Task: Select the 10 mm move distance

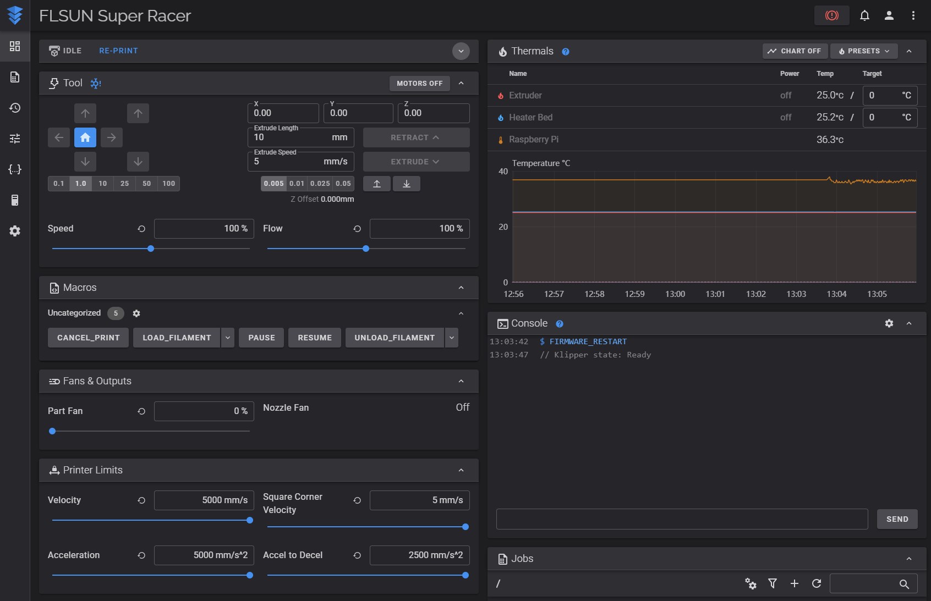Action: pyautogui.click(x=103, y=184)
